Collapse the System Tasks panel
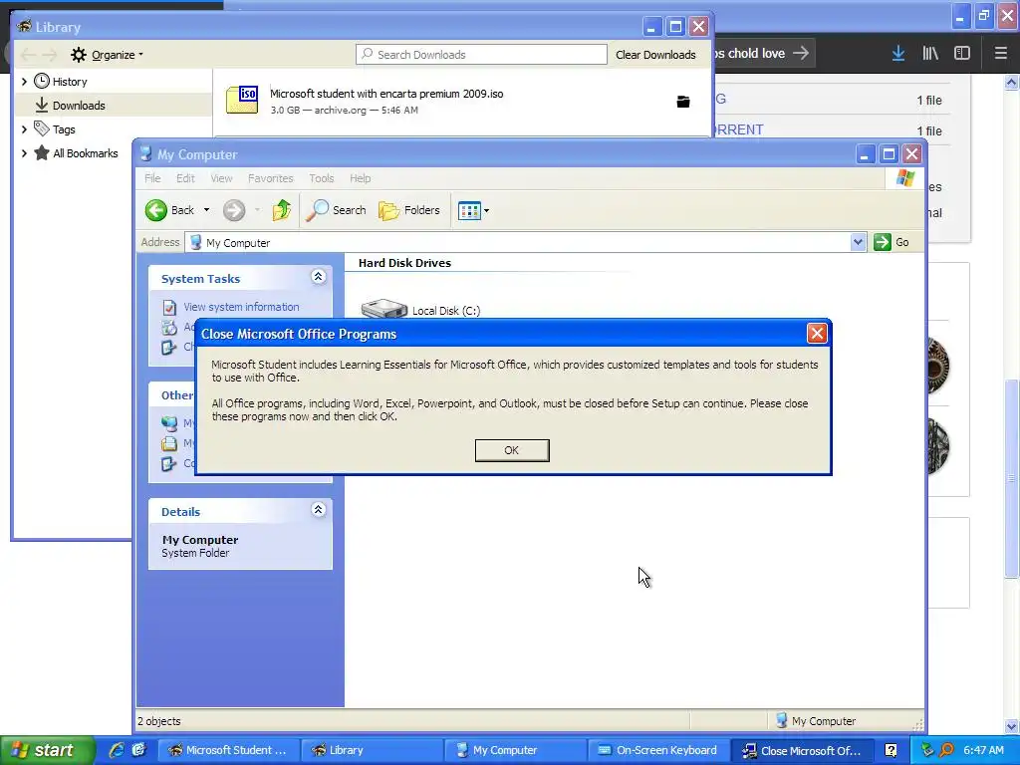The image size is (1020, 765). point(318,277)
